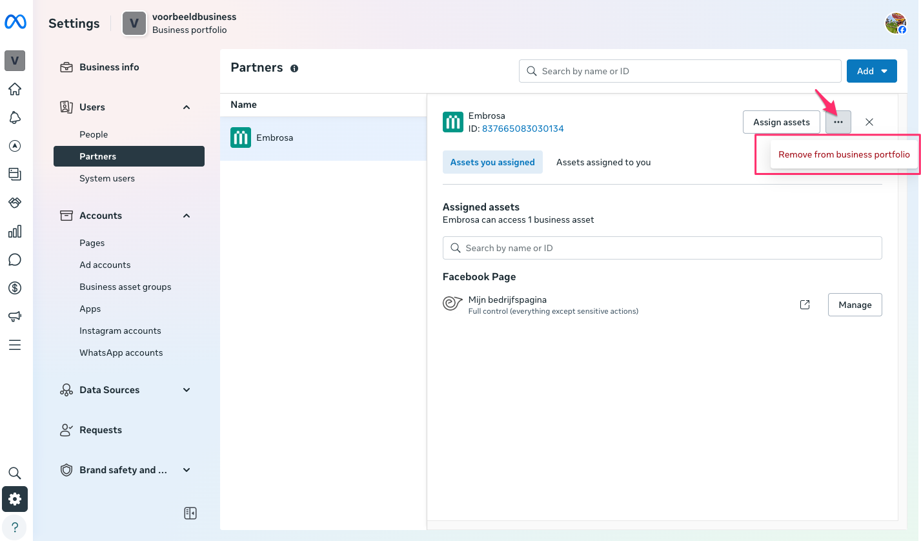Click the help question mark icon

[15, 527]
